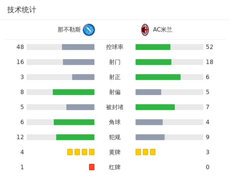Image resolution: width=230 pixels, height=176 pixels.
Task: Click Napoli's green 角球 bar
Action: click(x=74, y=122)
